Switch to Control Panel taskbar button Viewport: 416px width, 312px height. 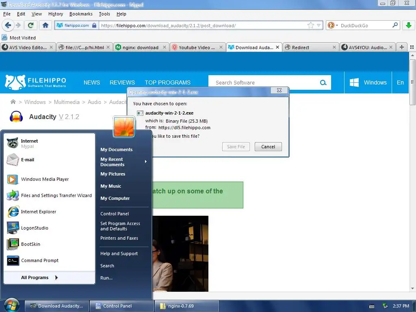tap(121, 306)
